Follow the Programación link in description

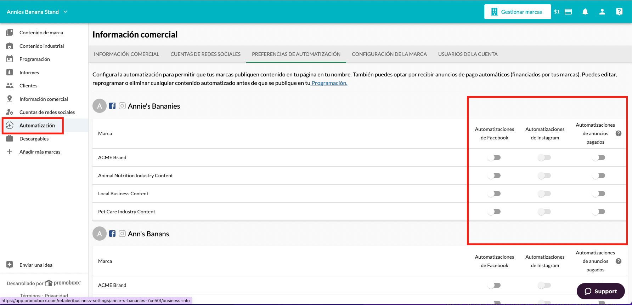coord(329,83)
